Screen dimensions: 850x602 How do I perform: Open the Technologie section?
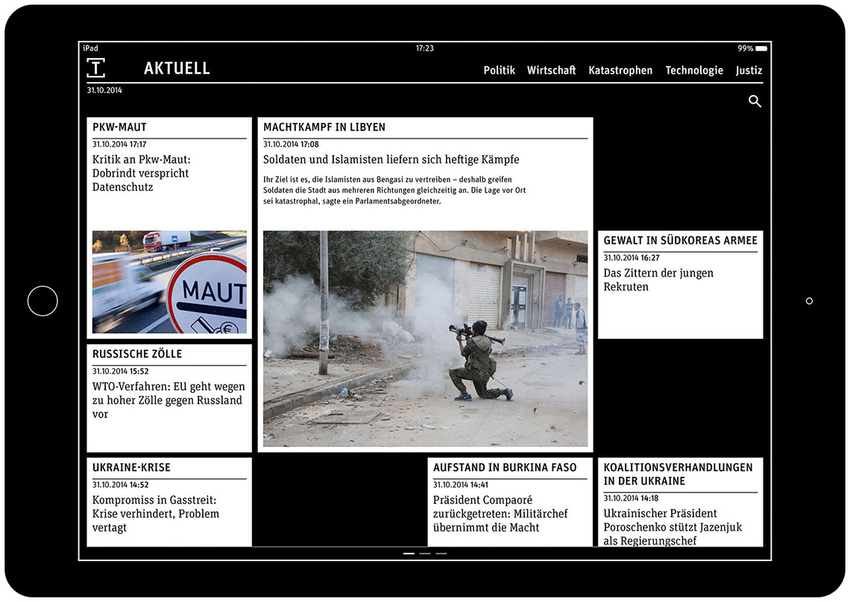click(694, 70)
